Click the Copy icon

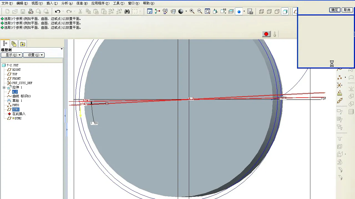(88, 11)
